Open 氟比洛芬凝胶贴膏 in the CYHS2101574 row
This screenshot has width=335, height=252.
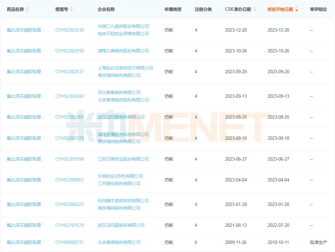(x=24, y=225)
